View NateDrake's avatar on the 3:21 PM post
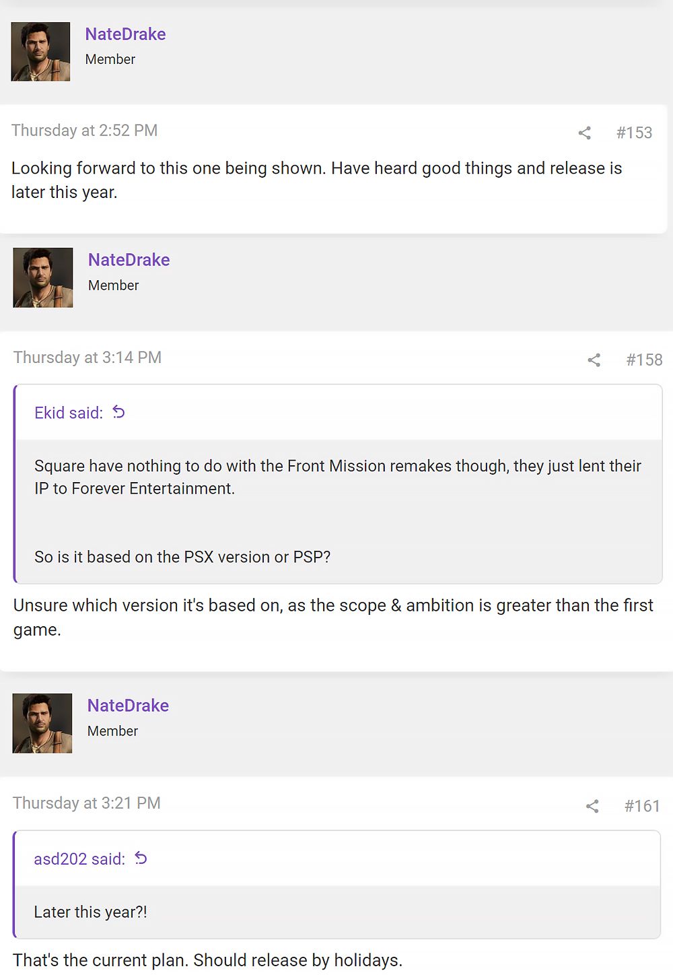This screenshot has width=673, height=975. (42, 723)
